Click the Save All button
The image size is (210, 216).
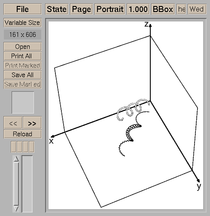(22, 75)
